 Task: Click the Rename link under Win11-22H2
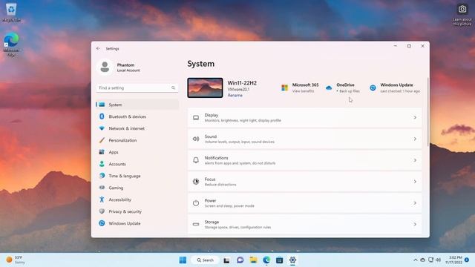point(235,96)
